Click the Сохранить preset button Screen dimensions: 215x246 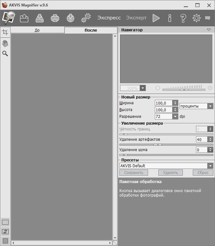(x=134, y=173)
